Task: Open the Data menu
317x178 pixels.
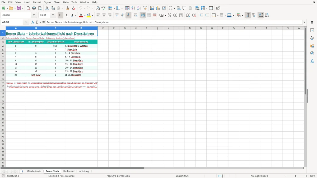Action: pos(66,2)
